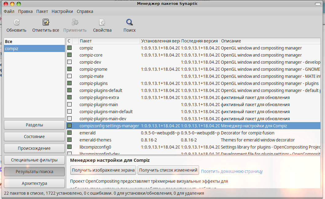Viewport: 325px width, 199px height.
Task: Click status icon of emerald package
Action: (69, 133)
